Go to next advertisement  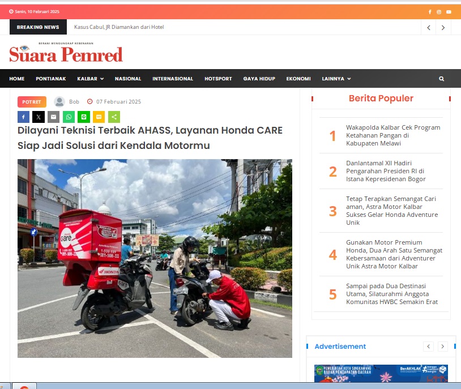click(x=443, y=347)
